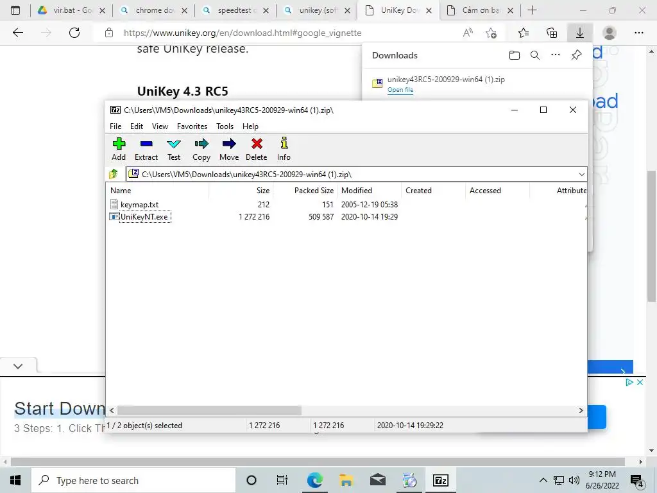
Task: Expand the 7-Zip path dropdown
Action: pyautogui.click(x=581, y=175)
